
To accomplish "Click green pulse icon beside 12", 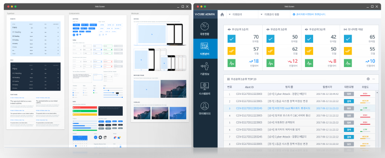I will click(x=270, y=63).
